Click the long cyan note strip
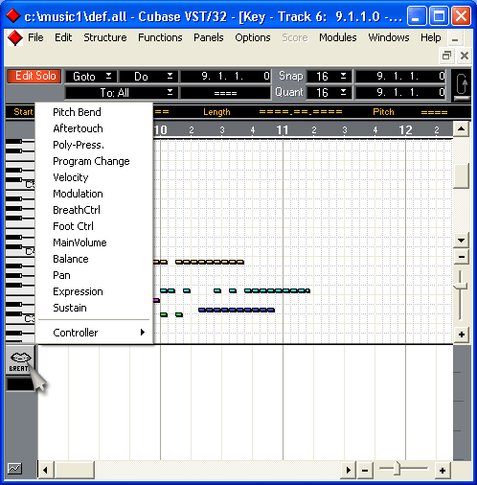 [x=277, y=290]
